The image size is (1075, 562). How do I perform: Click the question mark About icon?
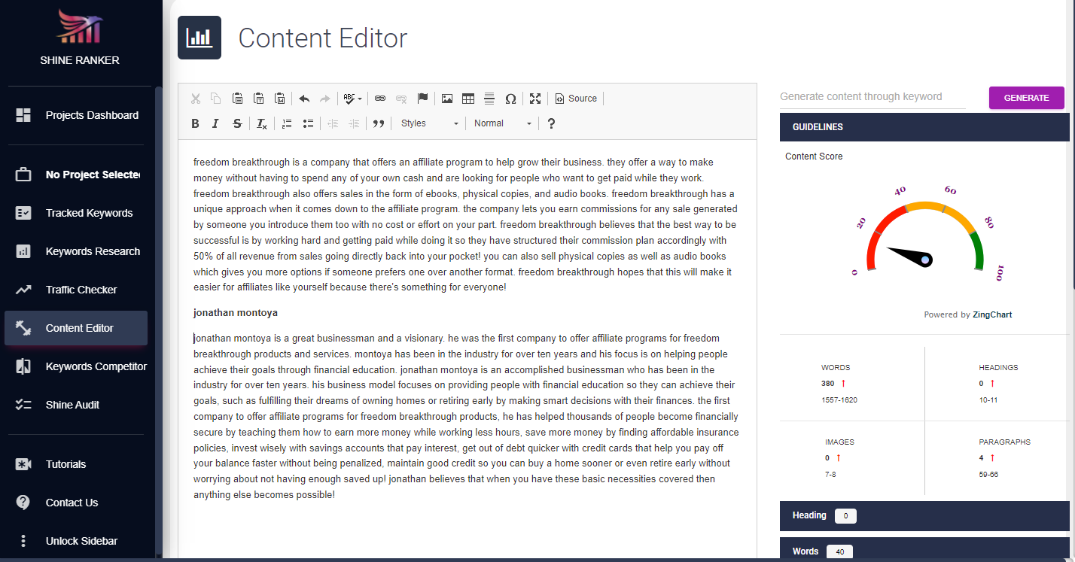551,123
